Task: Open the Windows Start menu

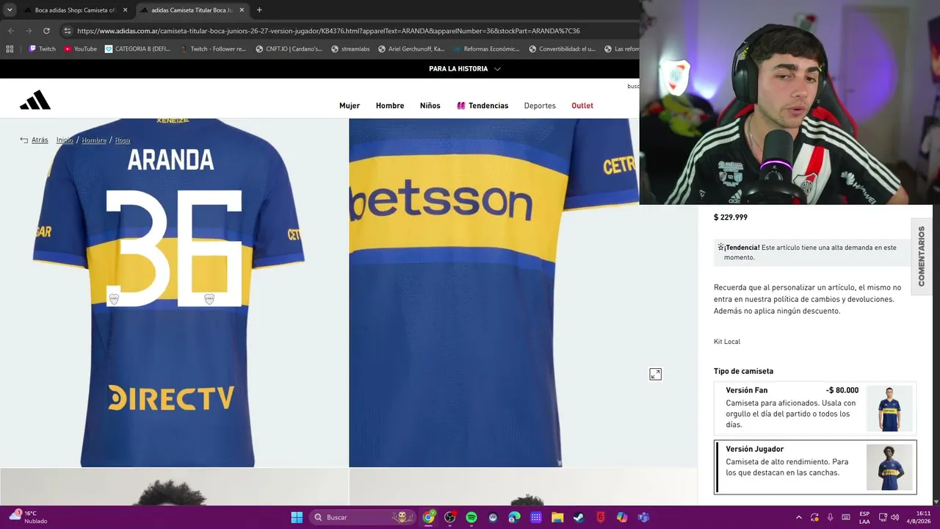Action: 297,517
